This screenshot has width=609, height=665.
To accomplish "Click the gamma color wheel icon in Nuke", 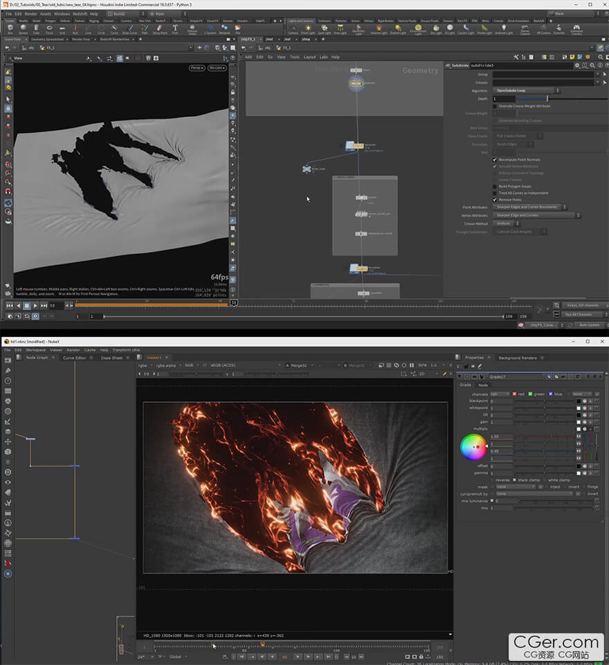I will pyautogui.click(x=584, y=473).
